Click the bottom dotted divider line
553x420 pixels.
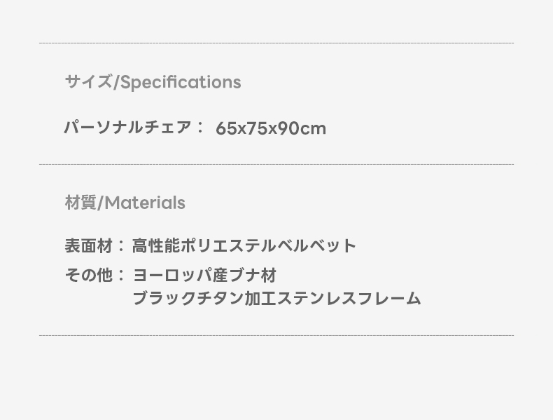point(276,335)
